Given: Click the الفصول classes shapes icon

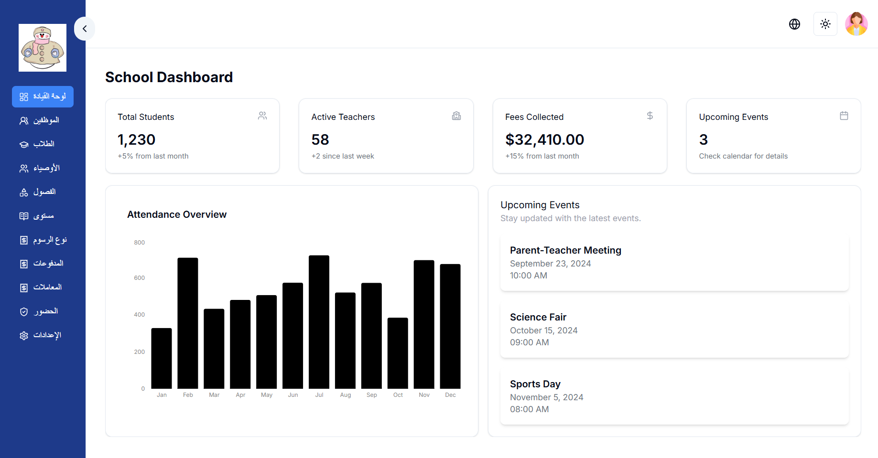Looking at the screenshot, I should [24, 192].
